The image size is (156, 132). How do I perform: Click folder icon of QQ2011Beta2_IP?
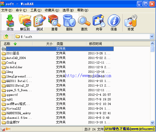click(4, 85)
